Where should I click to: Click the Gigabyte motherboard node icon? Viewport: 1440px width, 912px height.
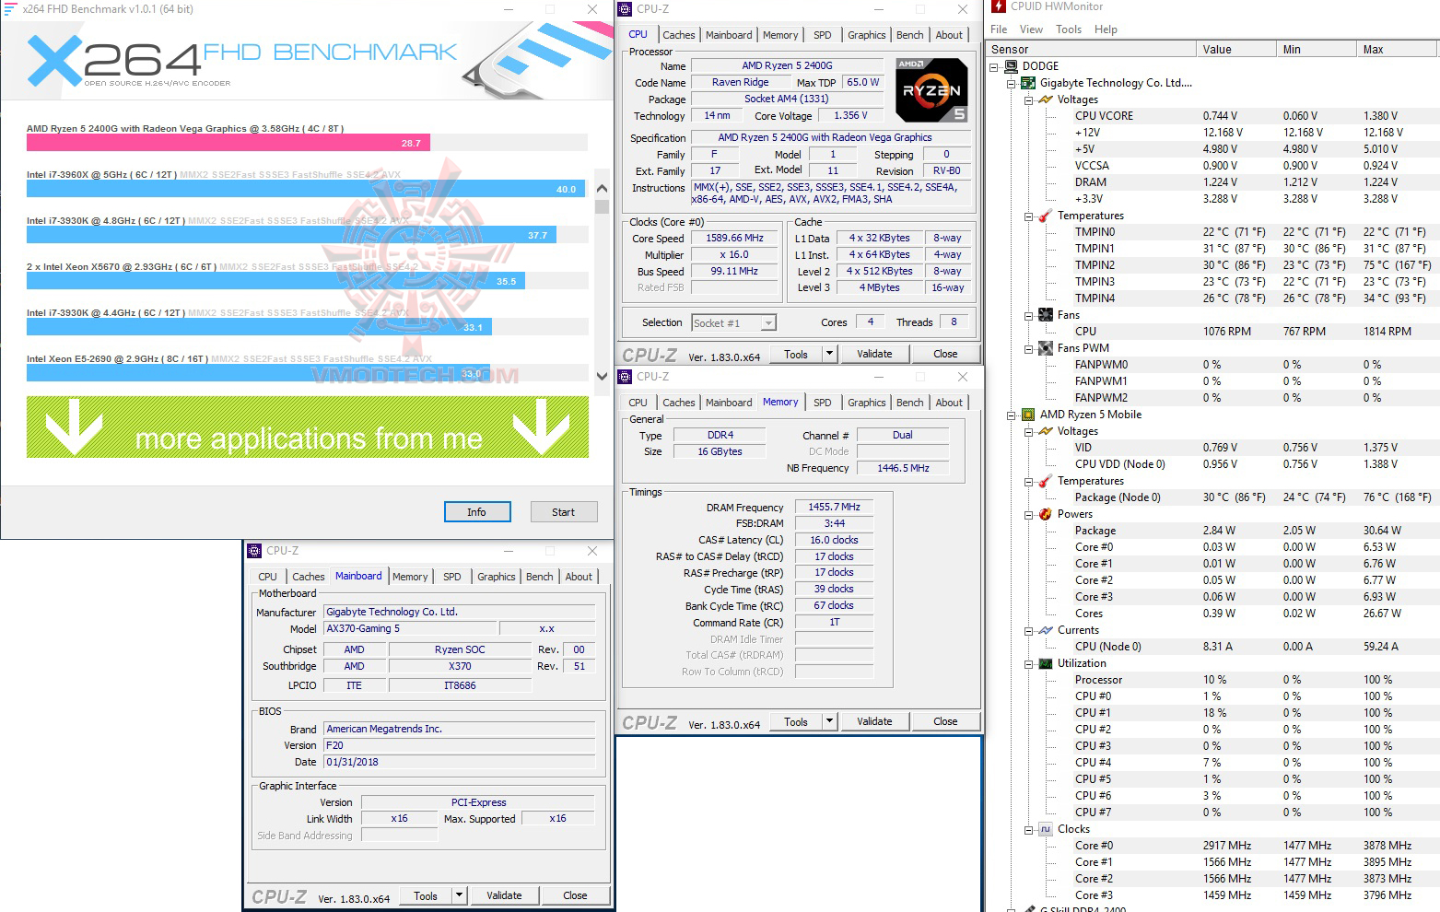click(1027, 82)
